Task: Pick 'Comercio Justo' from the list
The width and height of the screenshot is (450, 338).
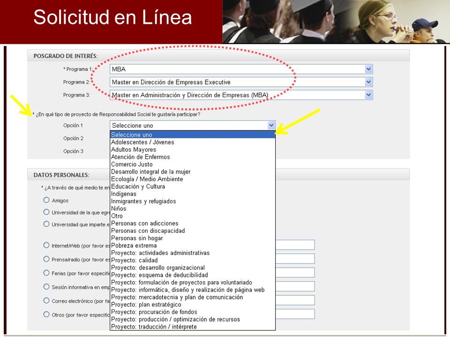Action: (193, 164)
